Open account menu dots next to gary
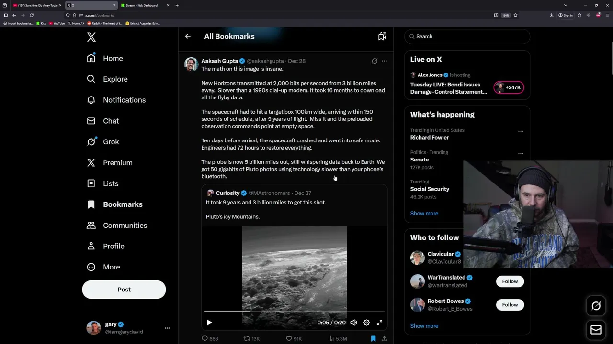 168,328
